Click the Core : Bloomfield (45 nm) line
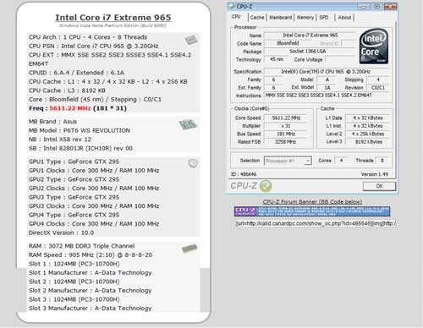The image size is (423, 328). pyautogui.click(x=95, y=100)
